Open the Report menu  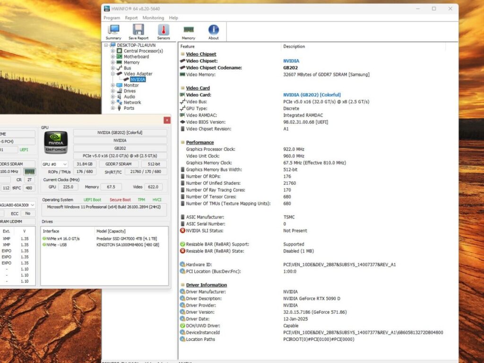coord(131,18)
